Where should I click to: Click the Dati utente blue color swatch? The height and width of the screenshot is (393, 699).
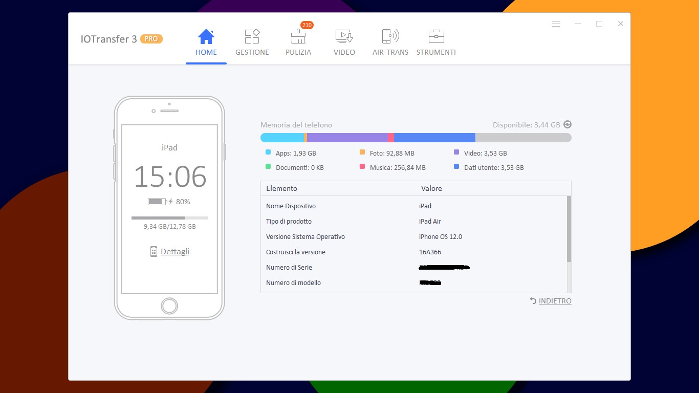pyautogui.click(x=456, y=167)
